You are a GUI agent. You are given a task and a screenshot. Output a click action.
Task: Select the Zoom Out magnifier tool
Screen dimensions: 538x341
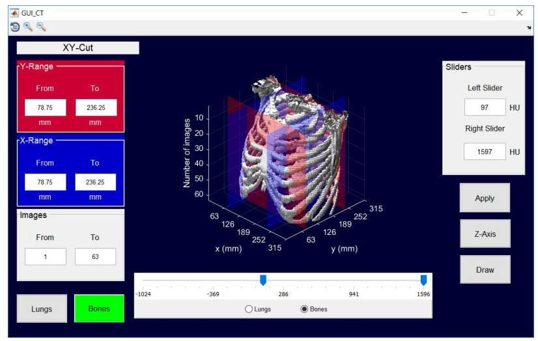tap(41, 27)
